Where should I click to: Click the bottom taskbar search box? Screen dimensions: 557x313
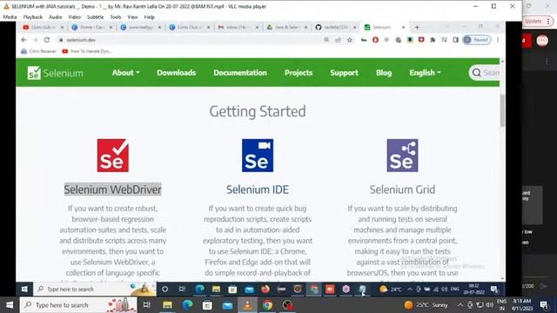click(78, 305)
